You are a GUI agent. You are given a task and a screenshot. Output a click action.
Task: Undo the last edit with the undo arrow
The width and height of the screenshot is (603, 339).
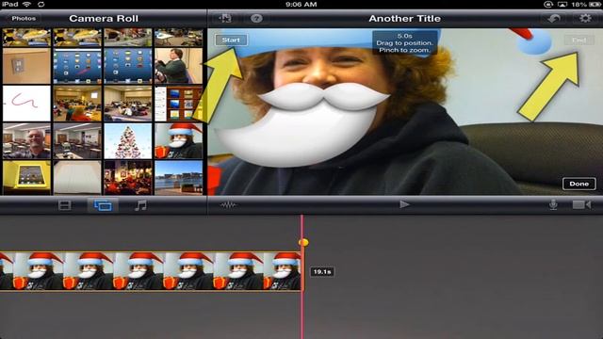pyautogui.click(x=554, y=18)
